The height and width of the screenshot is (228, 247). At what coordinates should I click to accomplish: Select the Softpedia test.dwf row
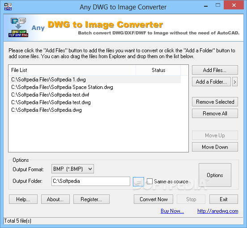click(95, 95)
